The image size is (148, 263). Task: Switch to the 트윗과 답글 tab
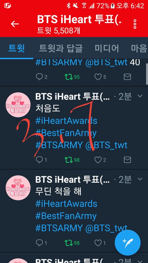point(61,48)
